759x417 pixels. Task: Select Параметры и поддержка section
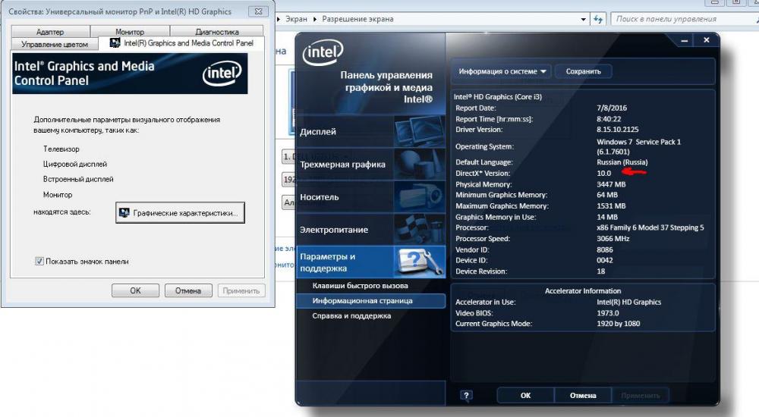tap(370, 262)
